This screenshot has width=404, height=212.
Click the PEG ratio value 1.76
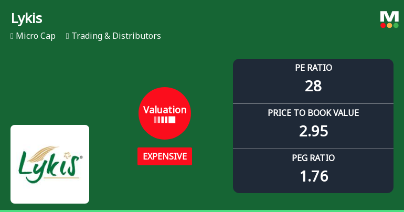coord(313,176)
